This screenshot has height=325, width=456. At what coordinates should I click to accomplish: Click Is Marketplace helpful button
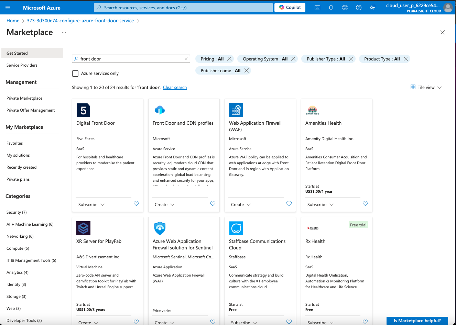[x=417, y=321]
